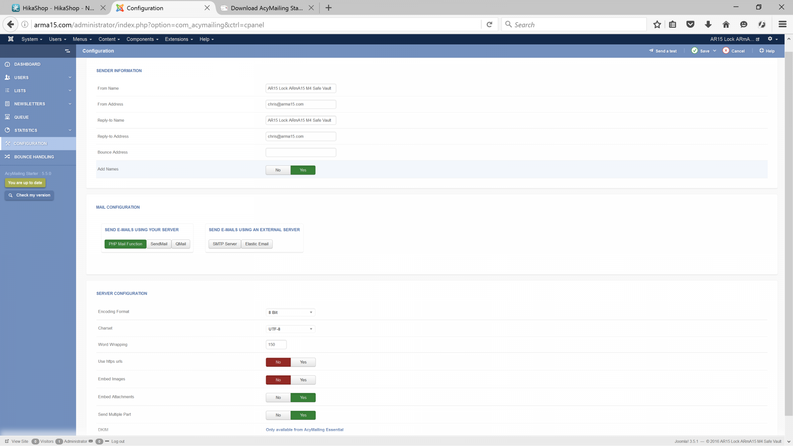Open the Extensions menu
Screen dimensions: 793x446
pyautogui.click(x=179, y=39)
